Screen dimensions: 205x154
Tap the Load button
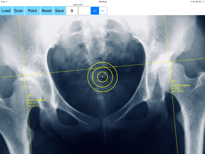pyautogui.click(x=6, y=11)
